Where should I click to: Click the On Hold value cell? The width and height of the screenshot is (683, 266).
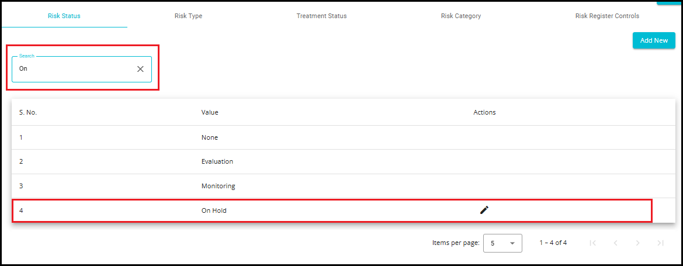(x=214, y=210)
